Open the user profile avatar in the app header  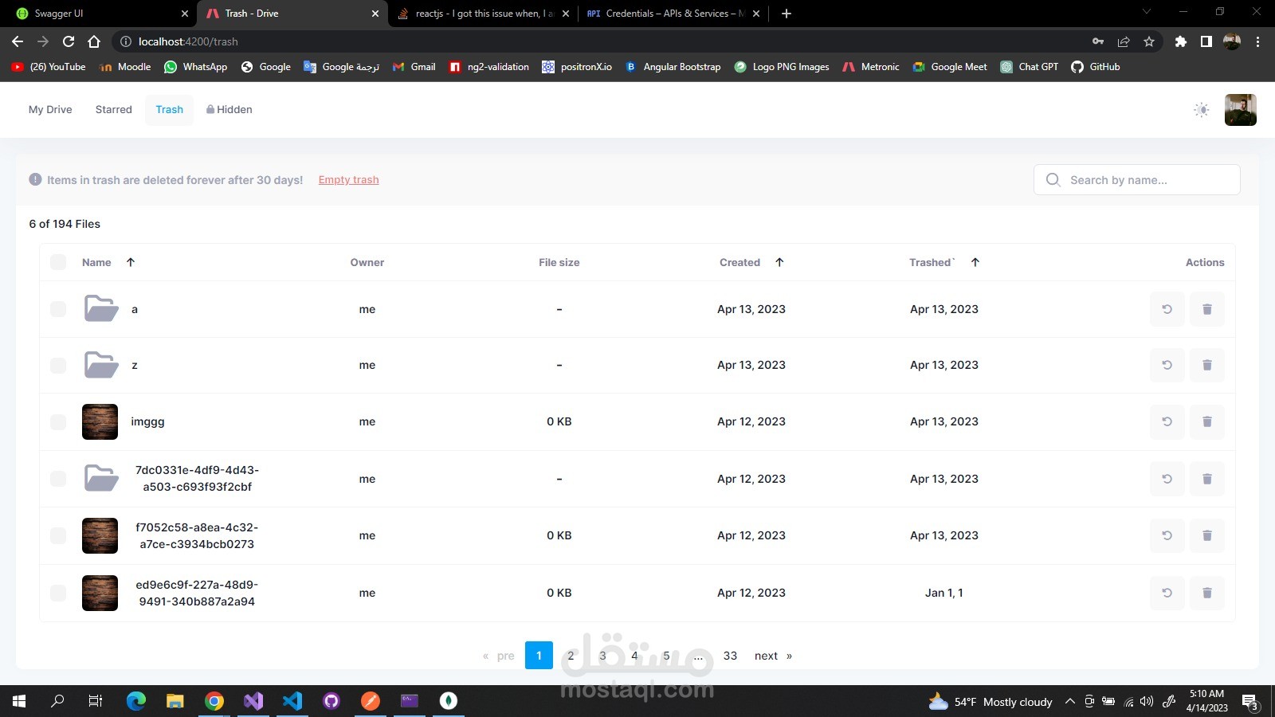click(x=1241, y=110)
